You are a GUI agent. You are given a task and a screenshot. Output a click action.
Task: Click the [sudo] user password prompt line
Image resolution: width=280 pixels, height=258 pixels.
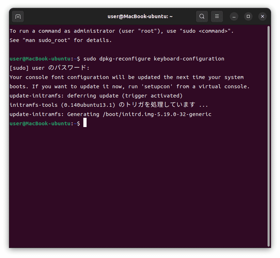[x=50, y=68]
